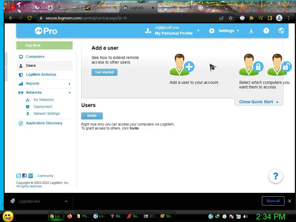The width and height of the screenshot is (296, 222).
Task: Click the Settings gear icon
Action: [x=212, y=31]
